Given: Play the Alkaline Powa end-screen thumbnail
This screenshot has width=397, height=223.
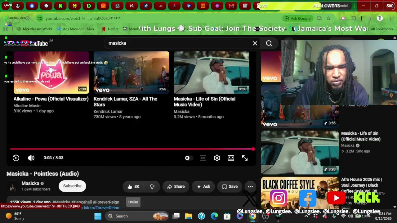Looking at the screenshot, I should (51, 72).
